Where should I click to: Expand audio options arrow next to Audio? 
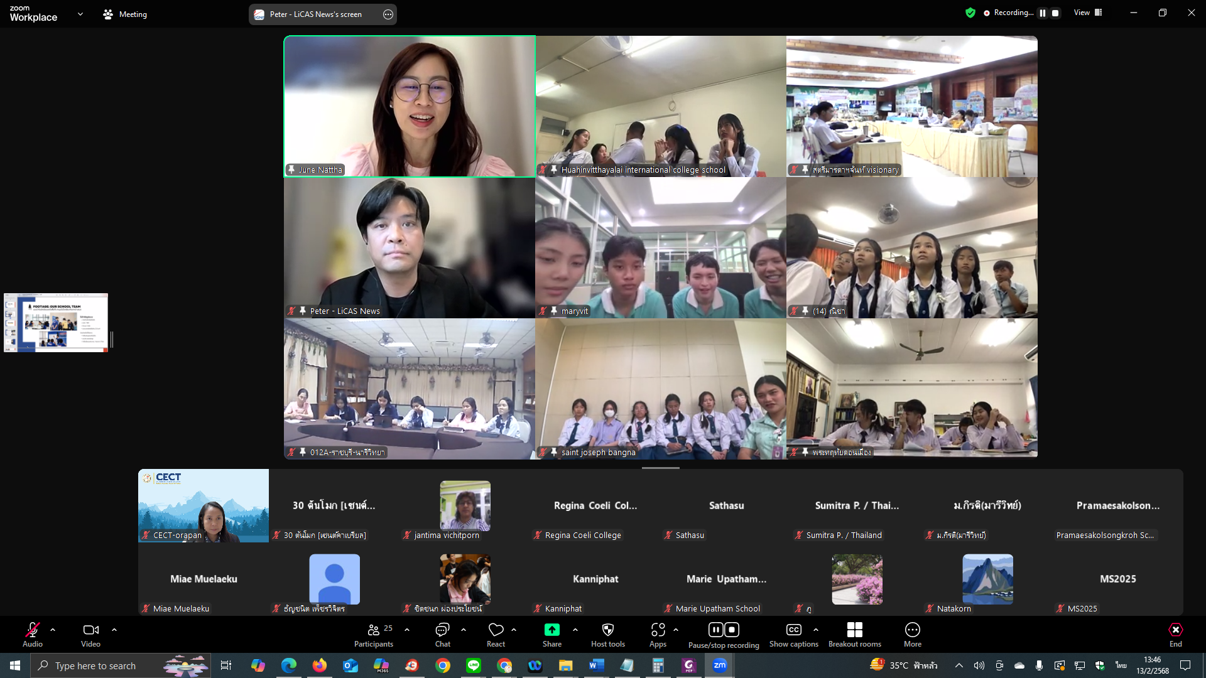53,630
